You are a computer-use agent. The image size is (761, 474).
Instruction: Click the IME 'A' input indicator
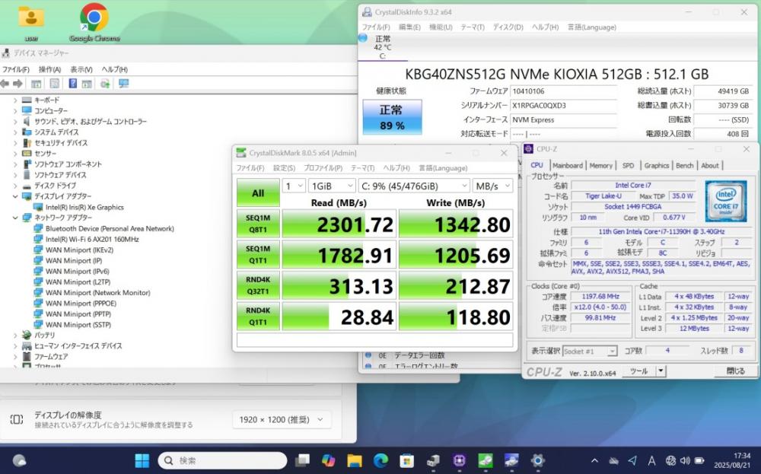click(652, 460)
